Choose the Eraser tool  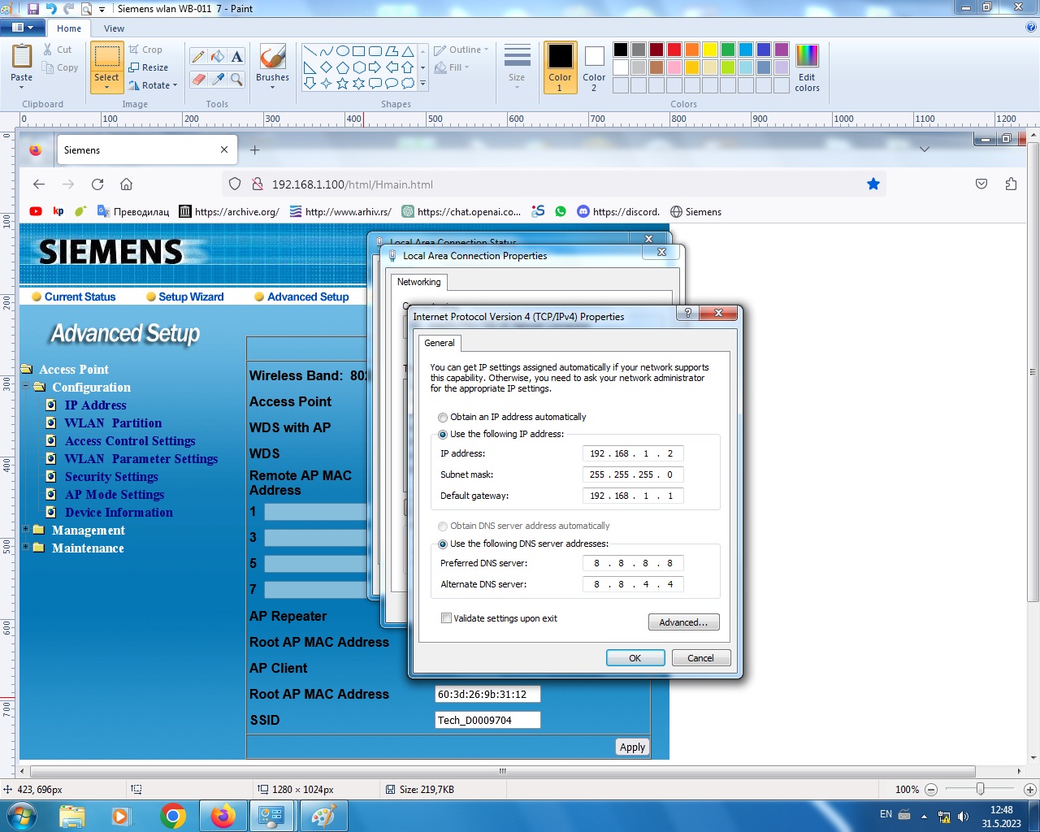[198, 79]
